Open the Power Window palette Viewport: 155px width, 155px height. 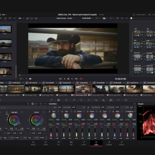coord(81,100)
